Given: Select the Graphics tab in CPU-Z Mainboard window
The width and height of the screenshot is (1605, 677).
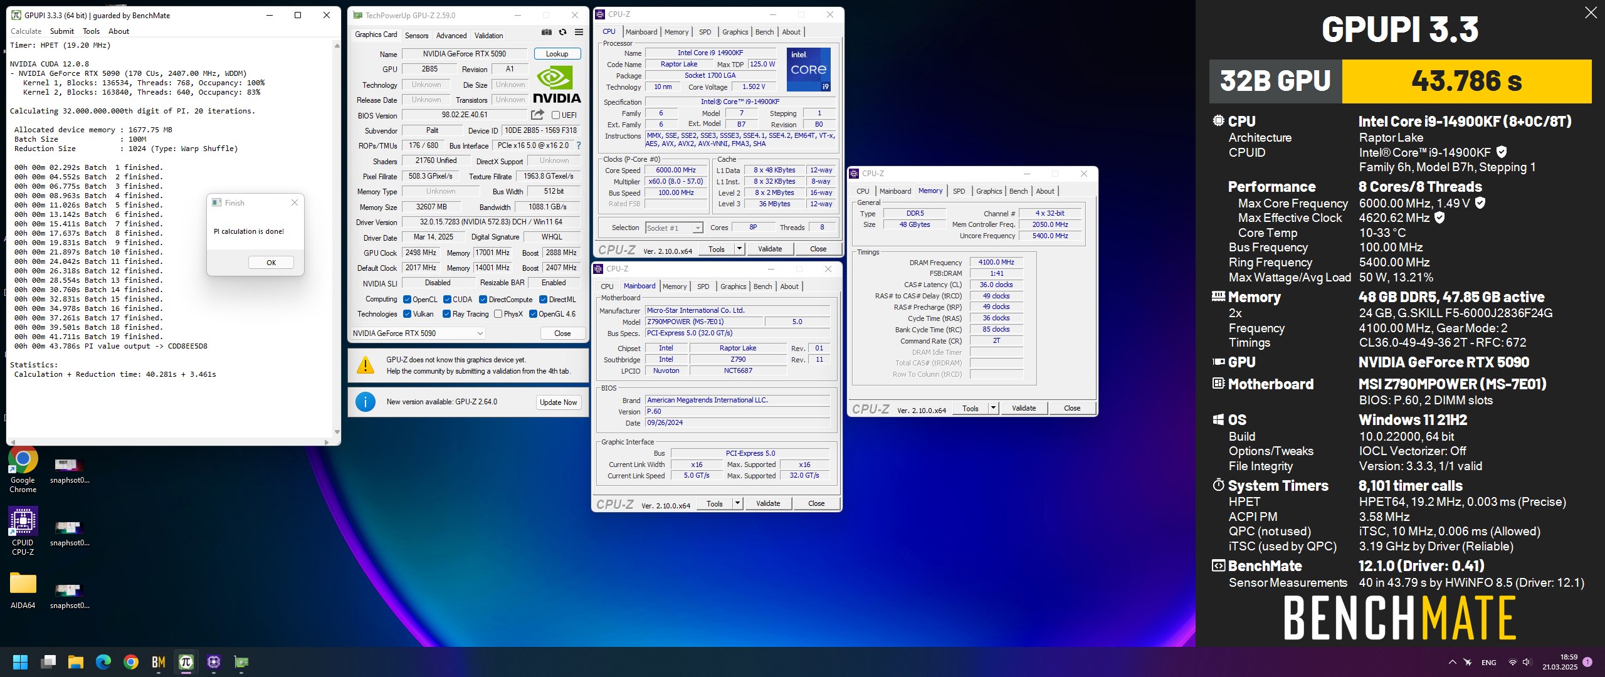Looking at the screenshot, I should pyautogui.click(x=734, y=286).
